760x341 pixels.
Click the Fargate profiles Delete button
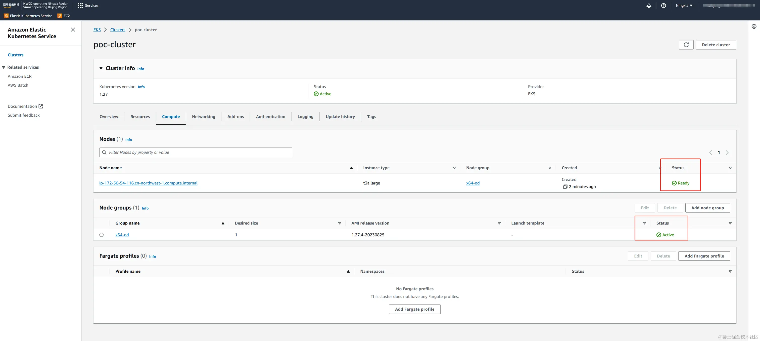click(x=663, y=256)
